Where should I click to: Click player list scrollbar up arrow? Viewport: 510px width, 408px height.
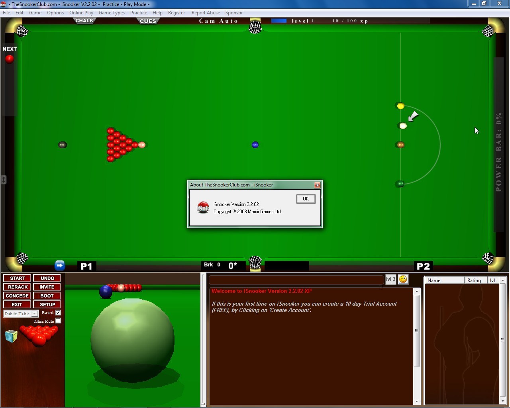coord(503,280)
